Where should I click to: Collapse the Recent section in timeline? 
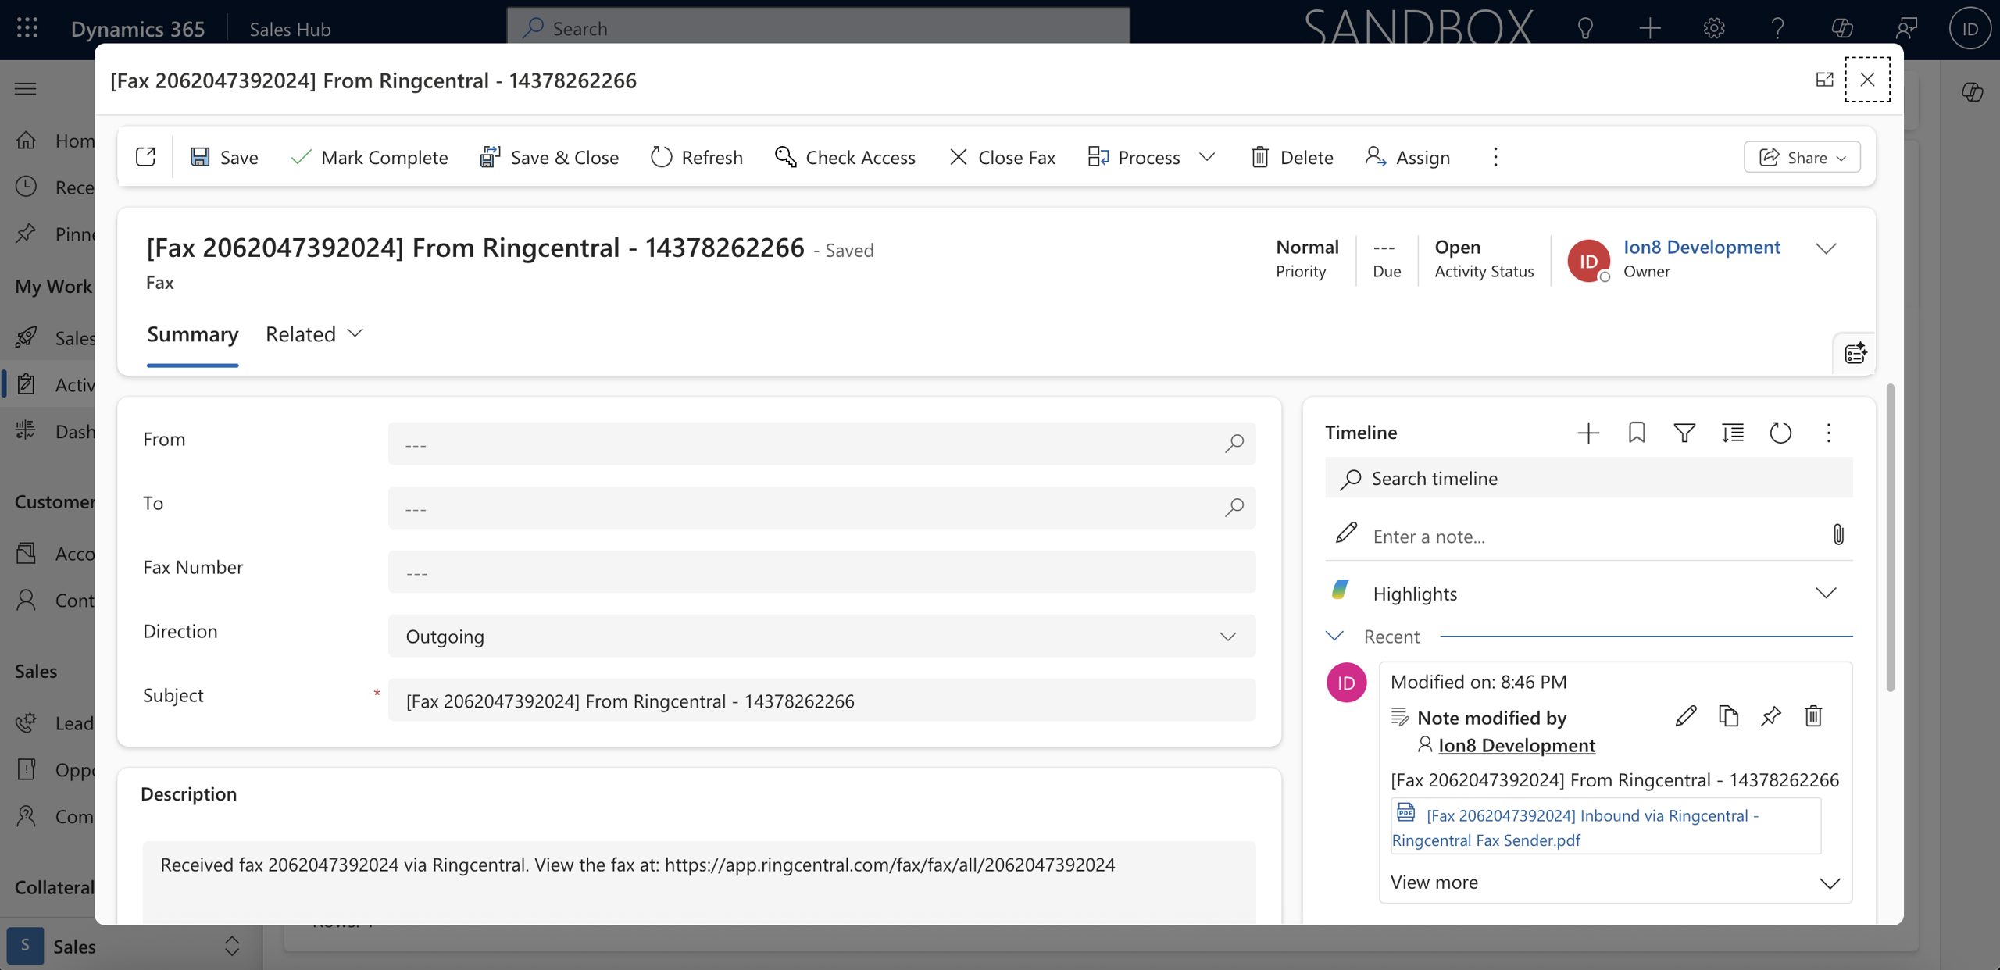[x=1334, y=637]
